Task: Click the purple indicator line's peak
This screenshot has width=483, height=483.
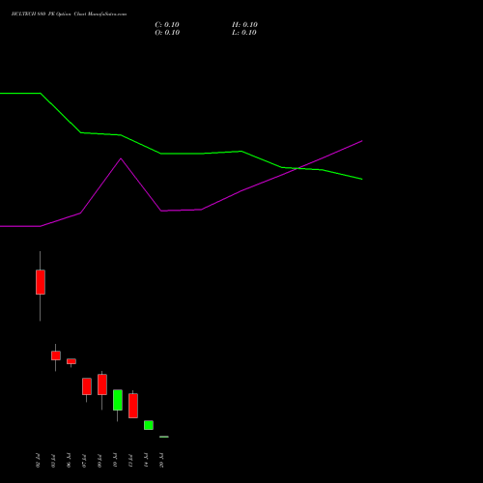Action: 121,158
